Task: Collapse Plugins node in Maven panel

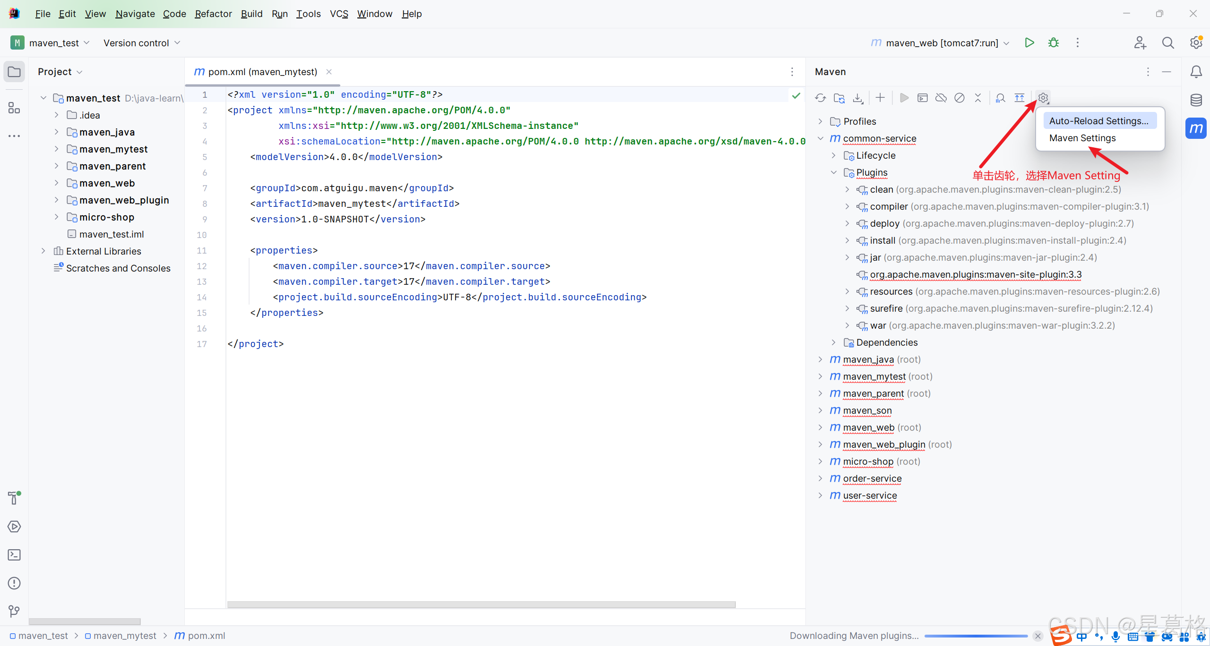Action: point(834,172)
